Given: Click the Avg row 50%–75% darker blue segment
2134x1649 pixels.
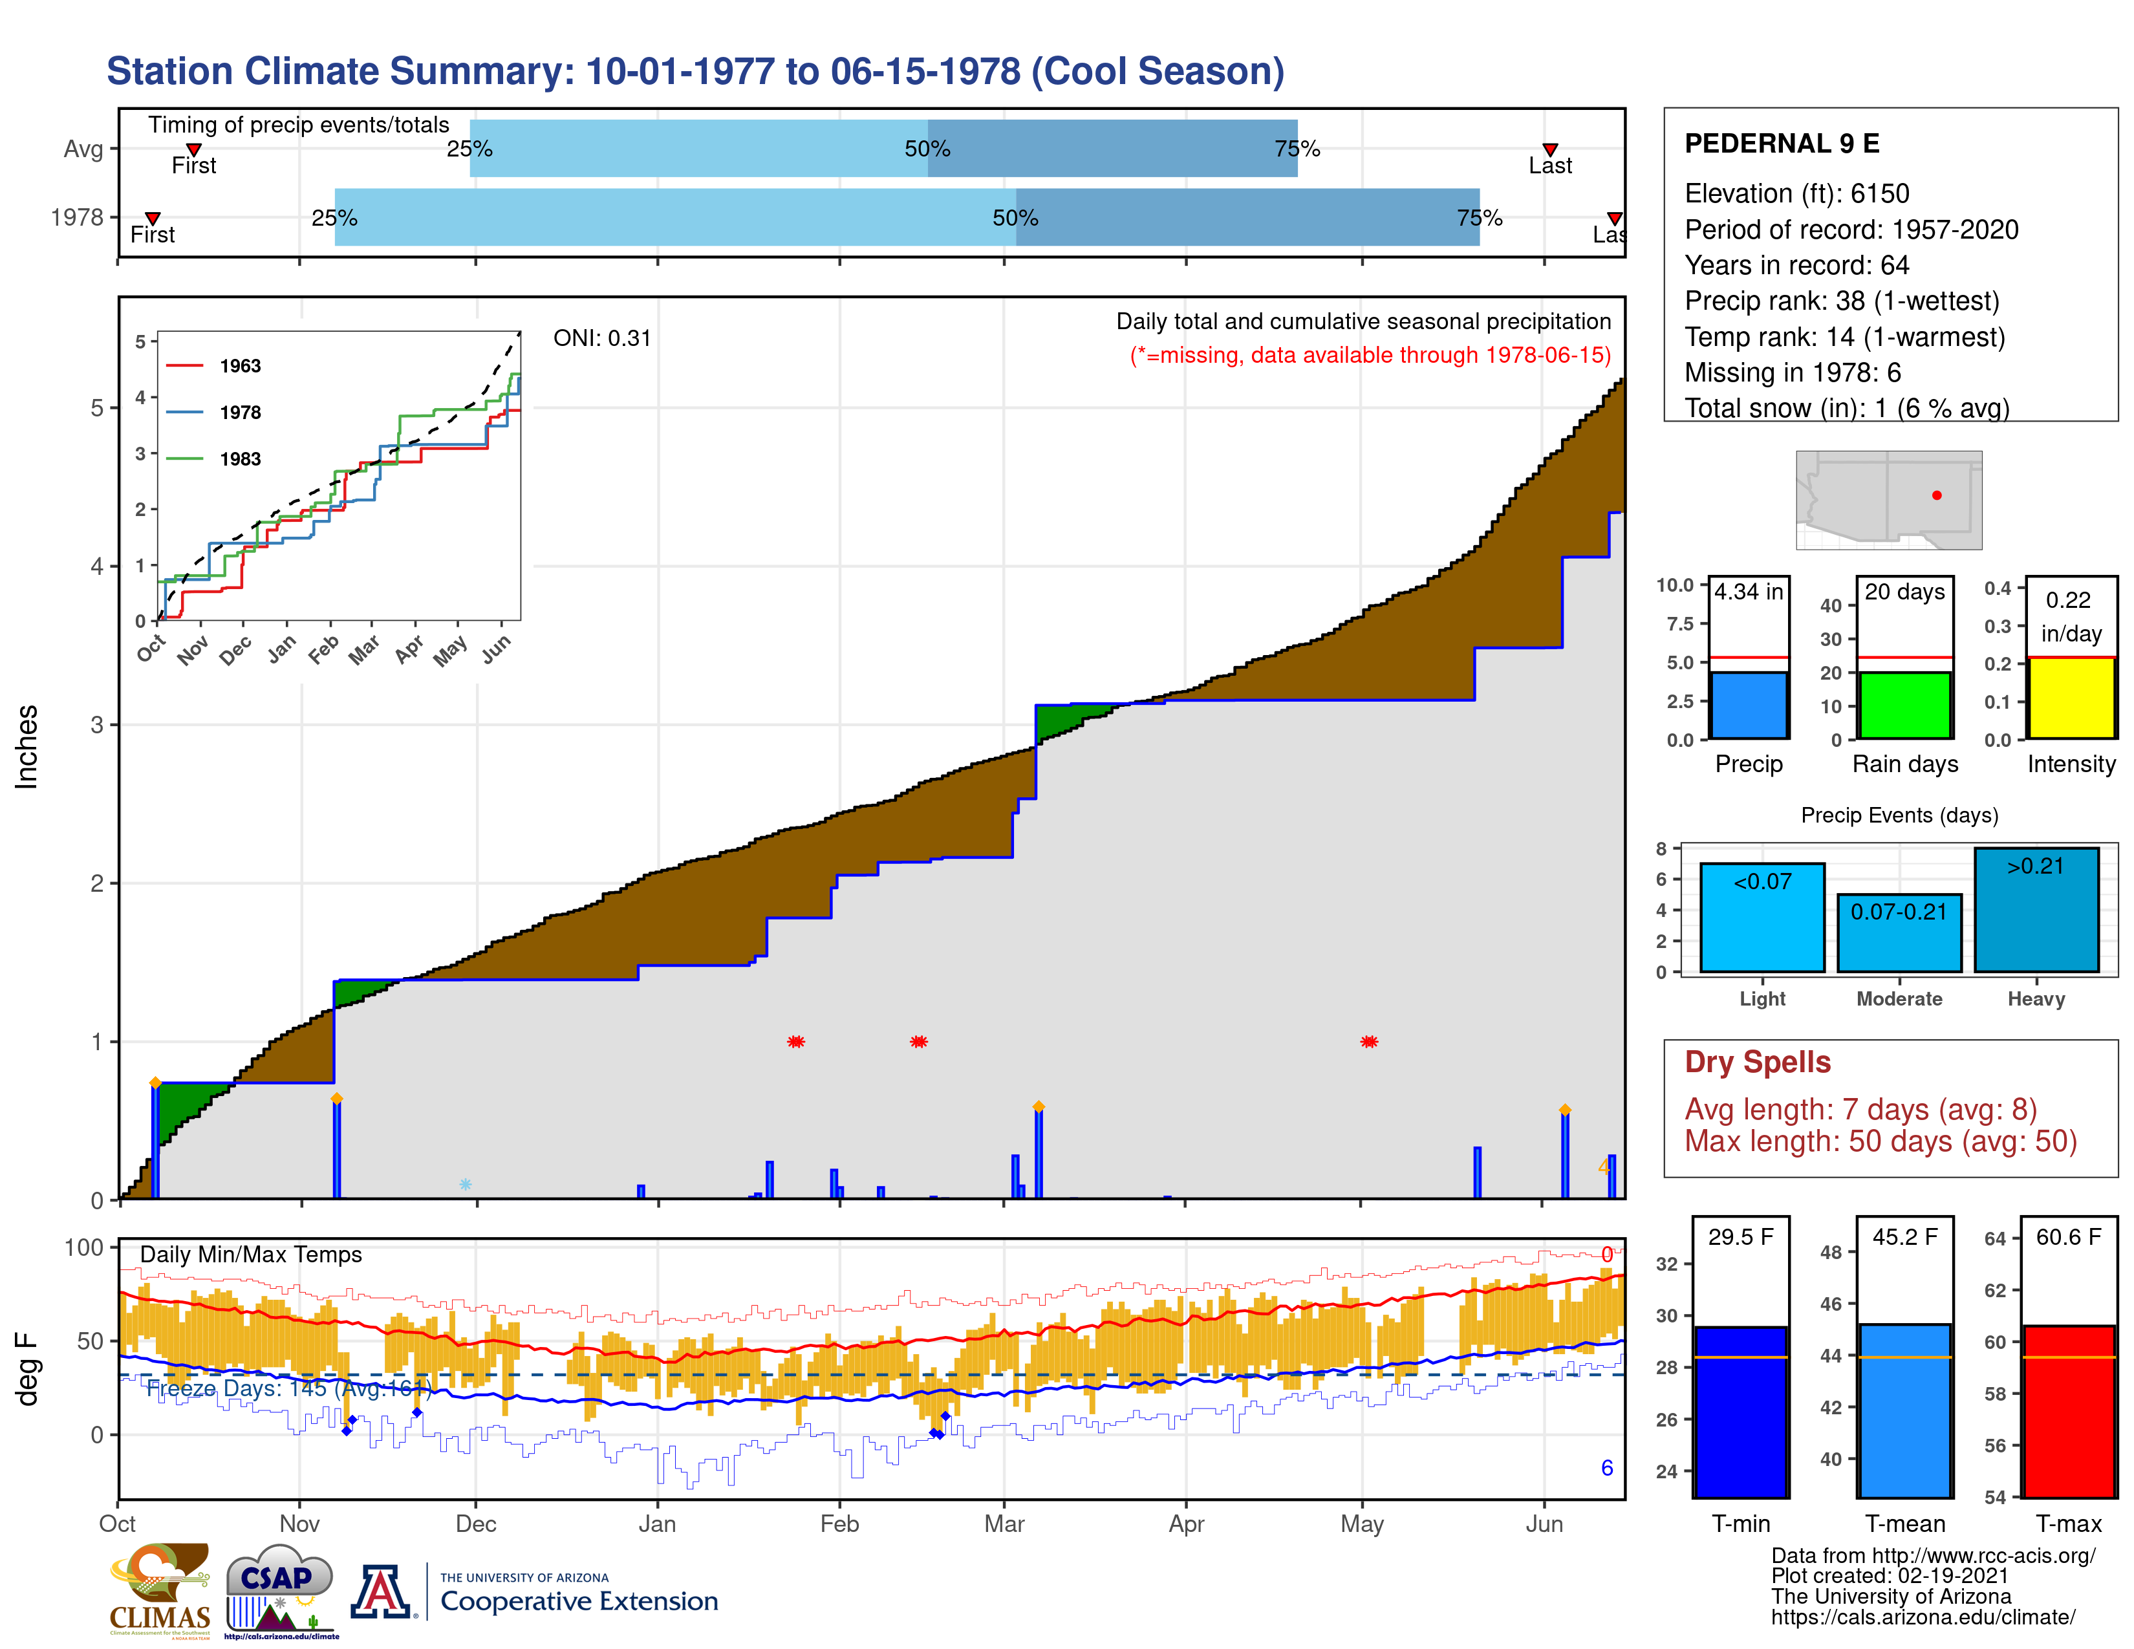Looking at the screenshot, I should point(1113,149).
